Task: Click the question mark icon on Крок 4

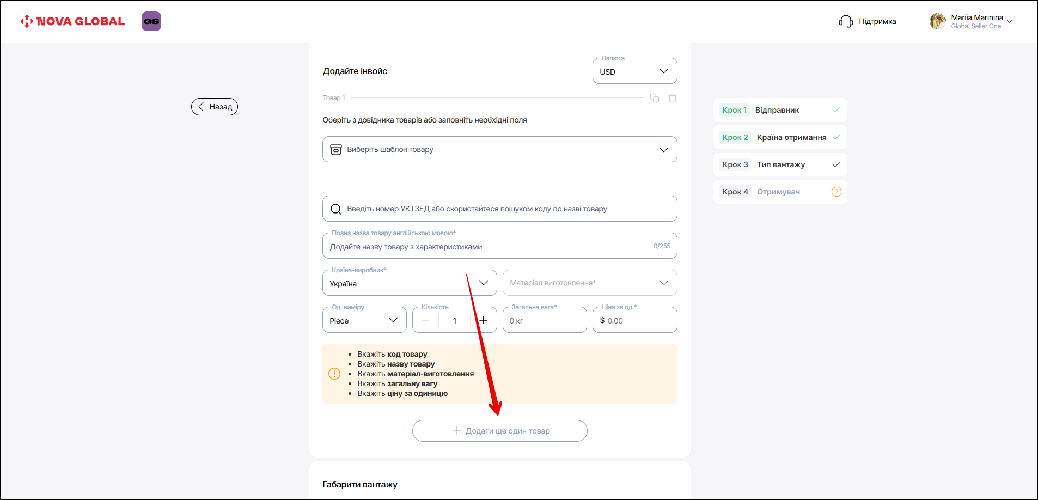Action: click(x=836, y=192)
